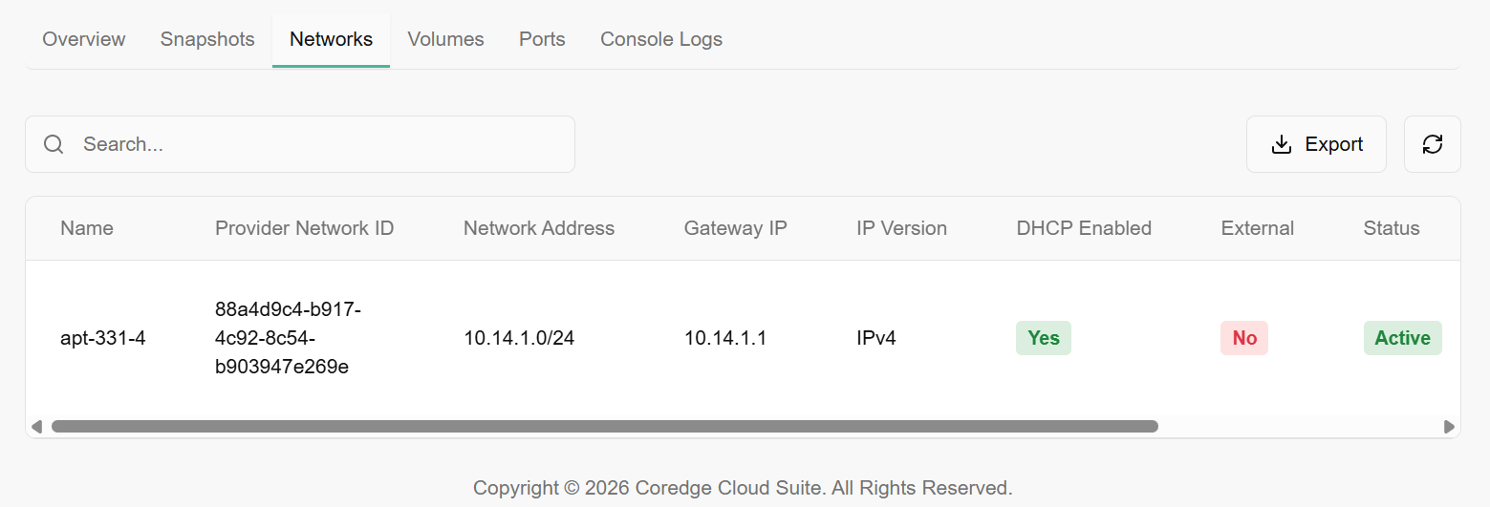Click the green Active status badge
The height and width of the screenshot is (507, 1490).
pos(1402,338)
